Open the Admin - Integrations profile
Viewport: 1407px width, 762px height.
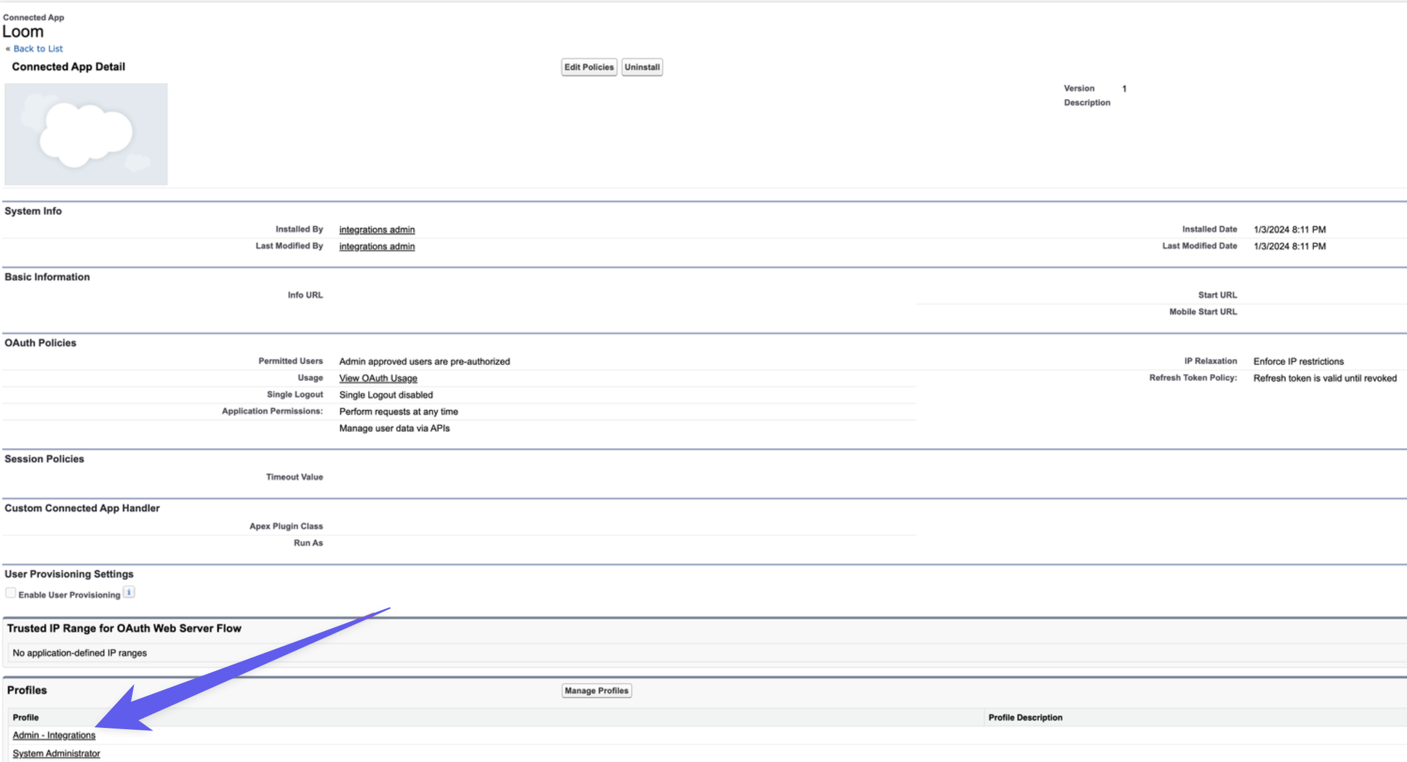(53, 735)
